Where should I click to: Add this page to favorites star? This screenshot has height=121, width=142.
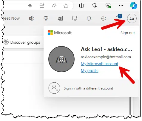66,6
